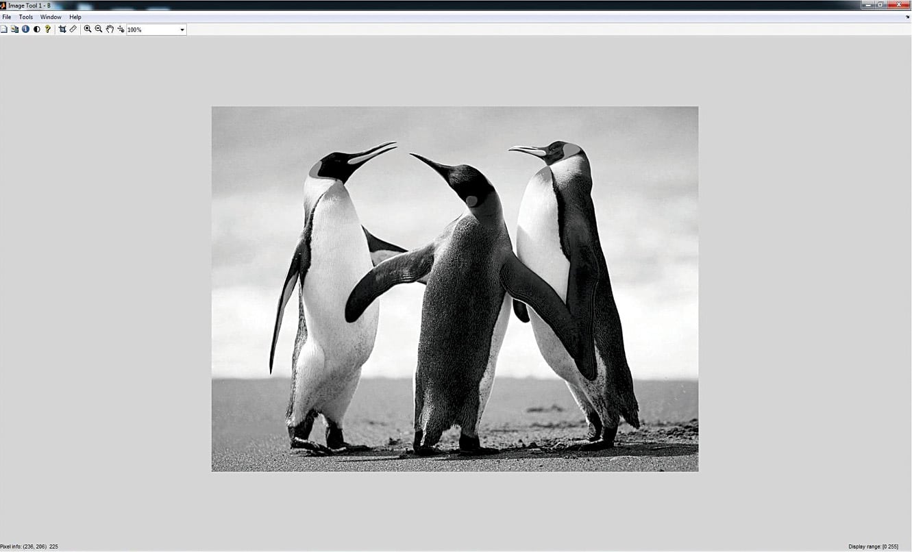Open the Adjust Contrast tool
Viewport: 912px width, 552px height.
36,29
